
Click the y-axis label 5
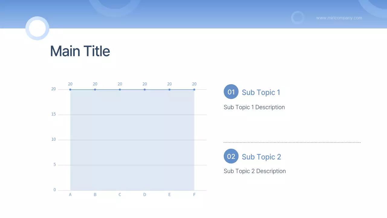[54, 165]
